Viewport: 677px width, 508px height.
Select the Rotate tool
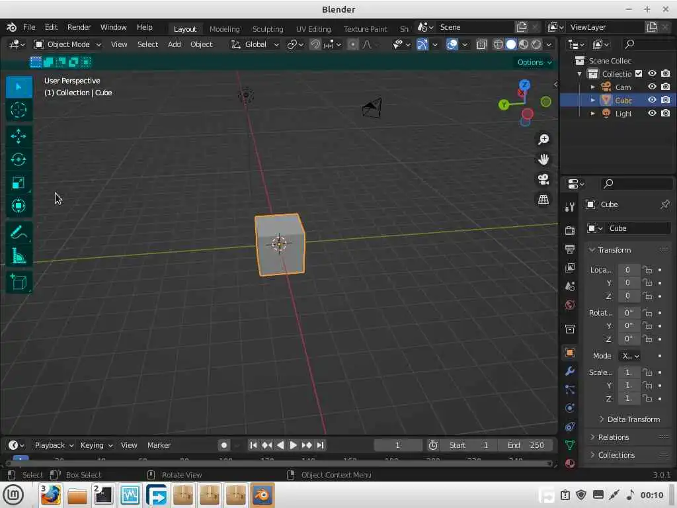coord(19,160)
